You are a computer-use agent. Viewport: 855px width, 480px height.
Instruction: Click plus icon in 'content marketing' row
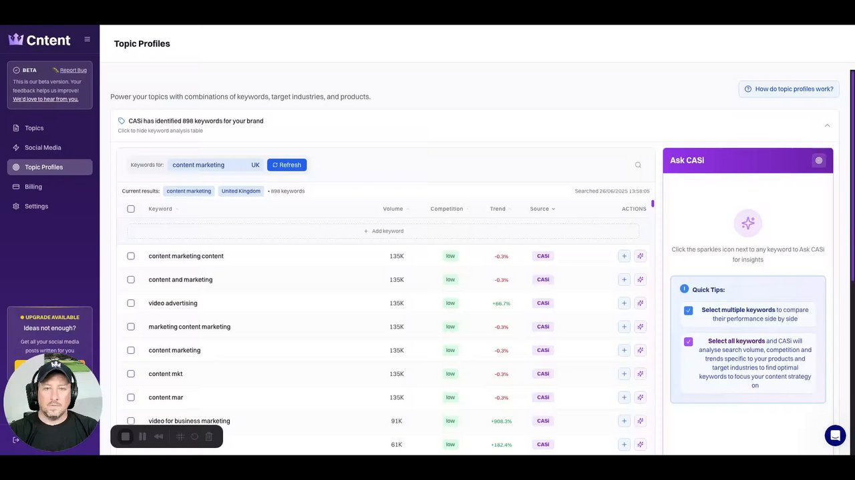coord(624,350)
